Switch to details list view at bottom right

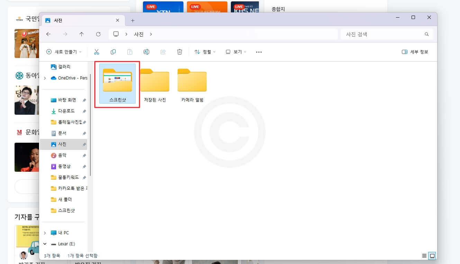point(424,256)
